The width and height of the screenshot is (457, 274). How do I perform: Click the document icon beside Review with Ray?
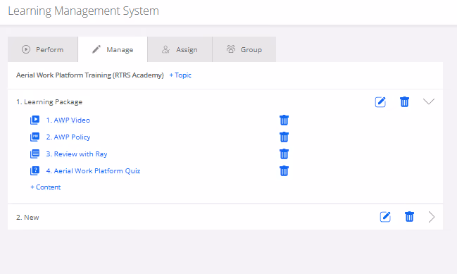coord(35,154)
